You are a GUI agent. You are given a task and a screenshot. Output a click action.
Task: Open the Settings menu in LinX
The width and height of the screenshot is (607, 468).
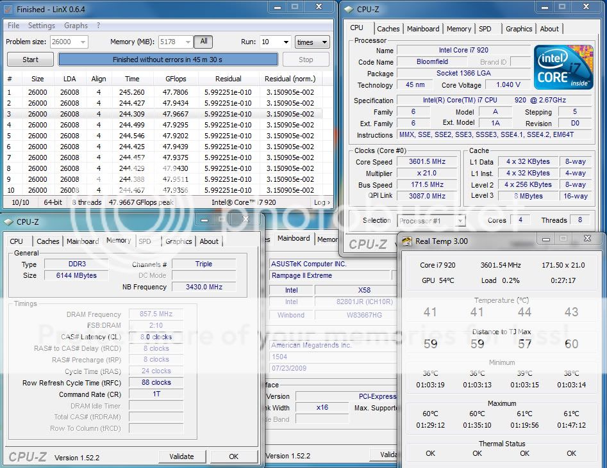[42, 26]
